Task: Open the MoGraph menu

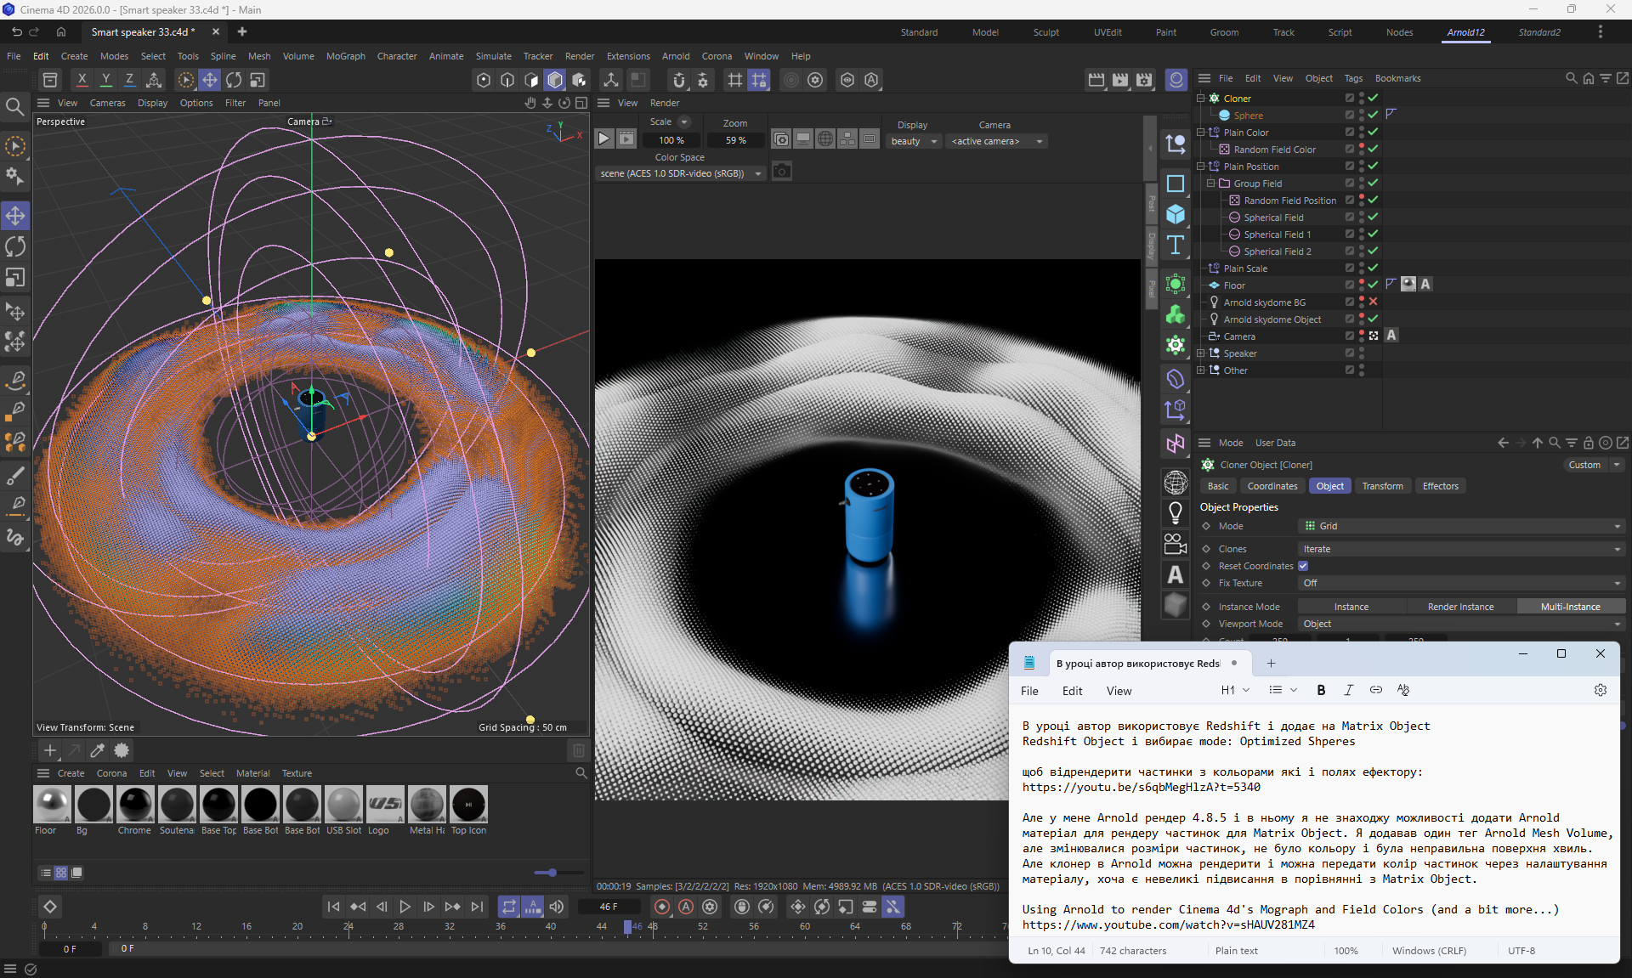Action: coord(345,56)
